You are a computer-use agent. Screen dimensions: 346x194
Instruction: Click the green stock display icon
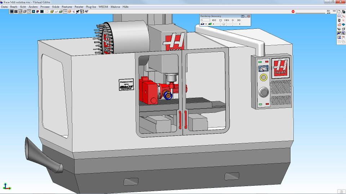click(210, 24)
